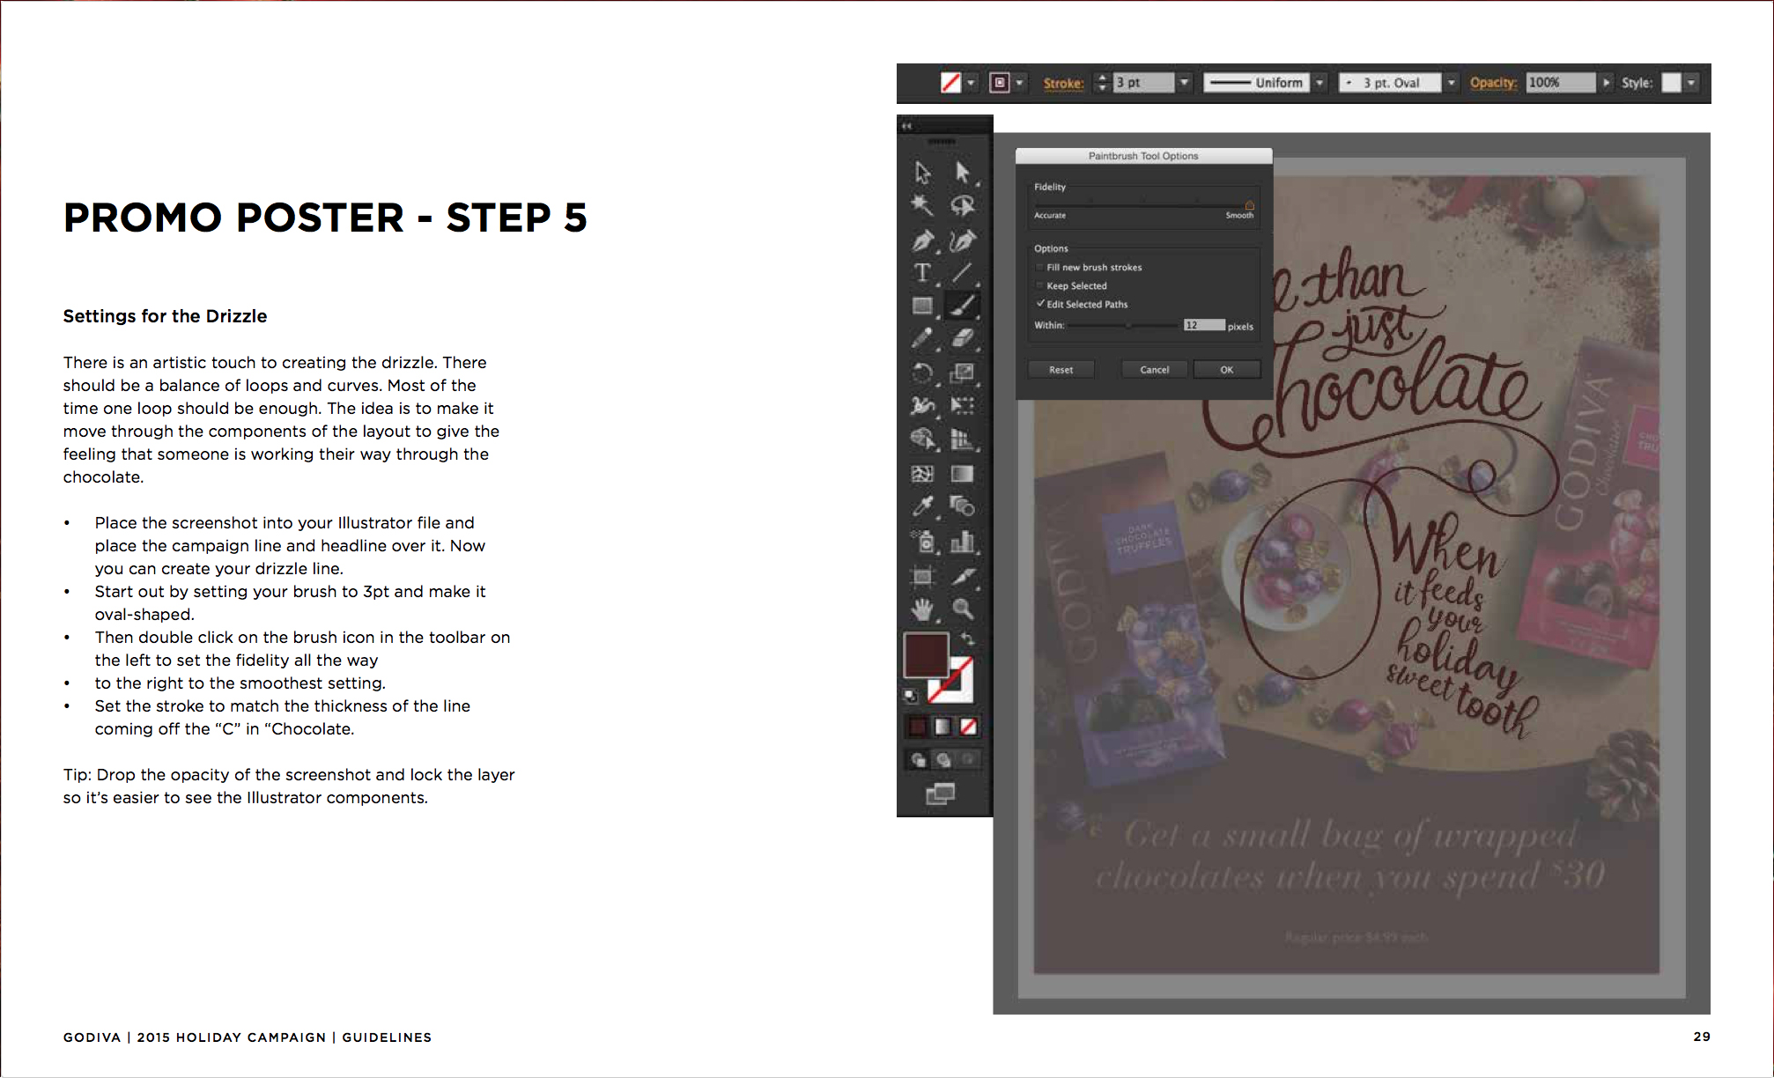Select the Lasso tool
The height and width of the screenshot is (1078, 1774).
(x=963, y=205)
